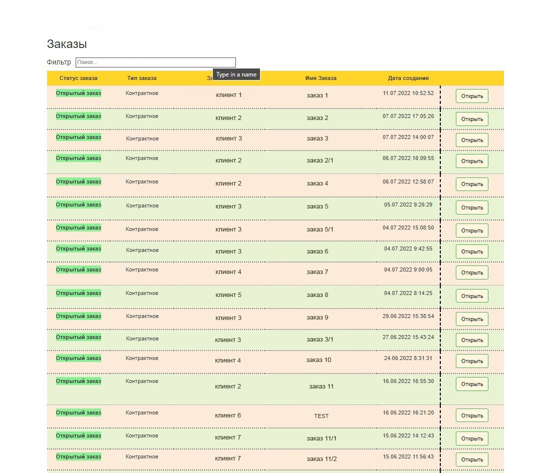The height and width of the screenshot is (473, 548).
Task: Open order заказ 11 from 16.06.2022
Action: click(471, 384)
